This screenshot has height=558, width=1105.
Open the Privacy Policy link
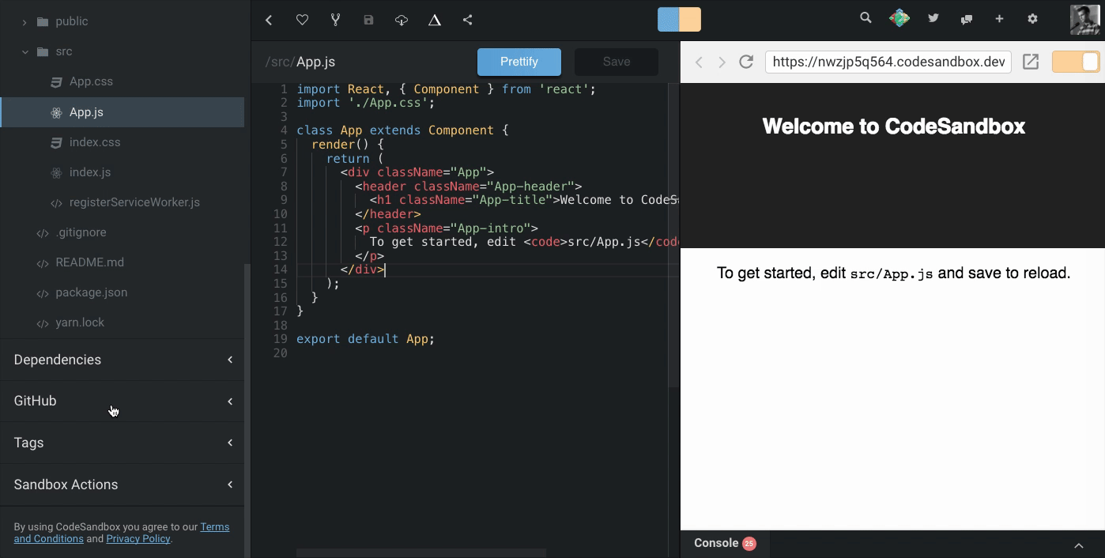point(138,539)
